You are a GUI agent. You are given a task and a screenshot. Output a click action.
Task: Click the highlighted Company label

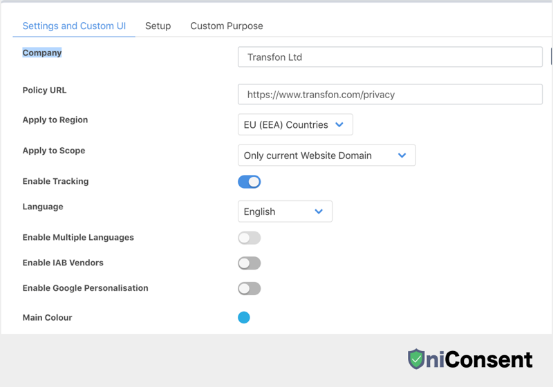[42, 53]
